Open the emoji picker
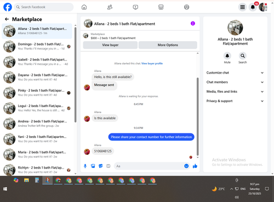Screen dimensions: 274x202 coord(186,166)
